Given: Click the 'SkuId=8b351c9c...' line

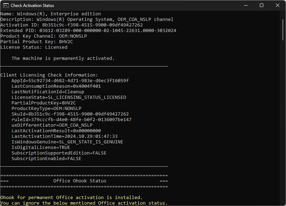Looking at the screenshot, I should click(70, 114).
